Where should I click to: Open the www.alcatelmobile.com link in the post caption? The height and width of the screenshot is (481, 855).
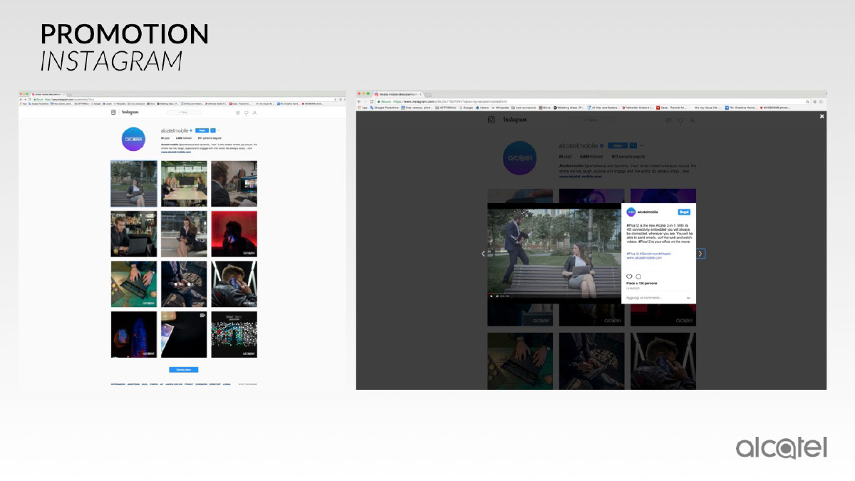644,258
